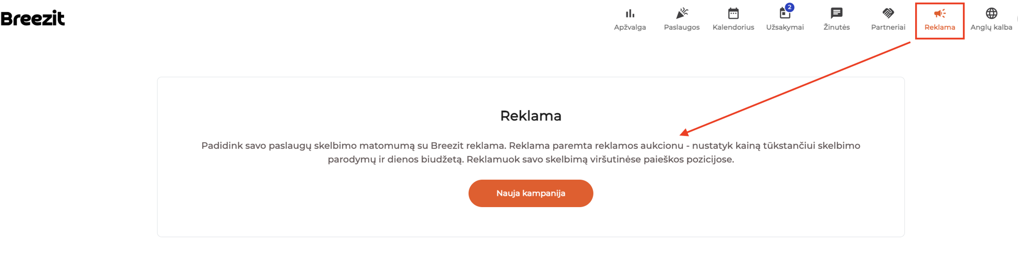
Task: Start a Nauja kampanija
Action: coord(530,193)
